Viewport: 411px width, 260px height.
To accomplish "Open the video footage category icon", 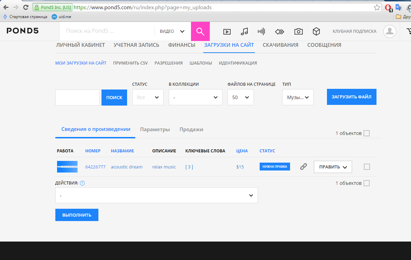I will 227,32.
